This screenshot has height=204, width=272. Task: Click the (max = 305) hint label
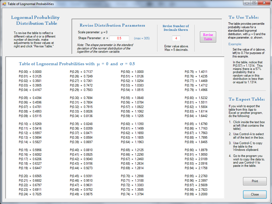(x=142, y=38)
